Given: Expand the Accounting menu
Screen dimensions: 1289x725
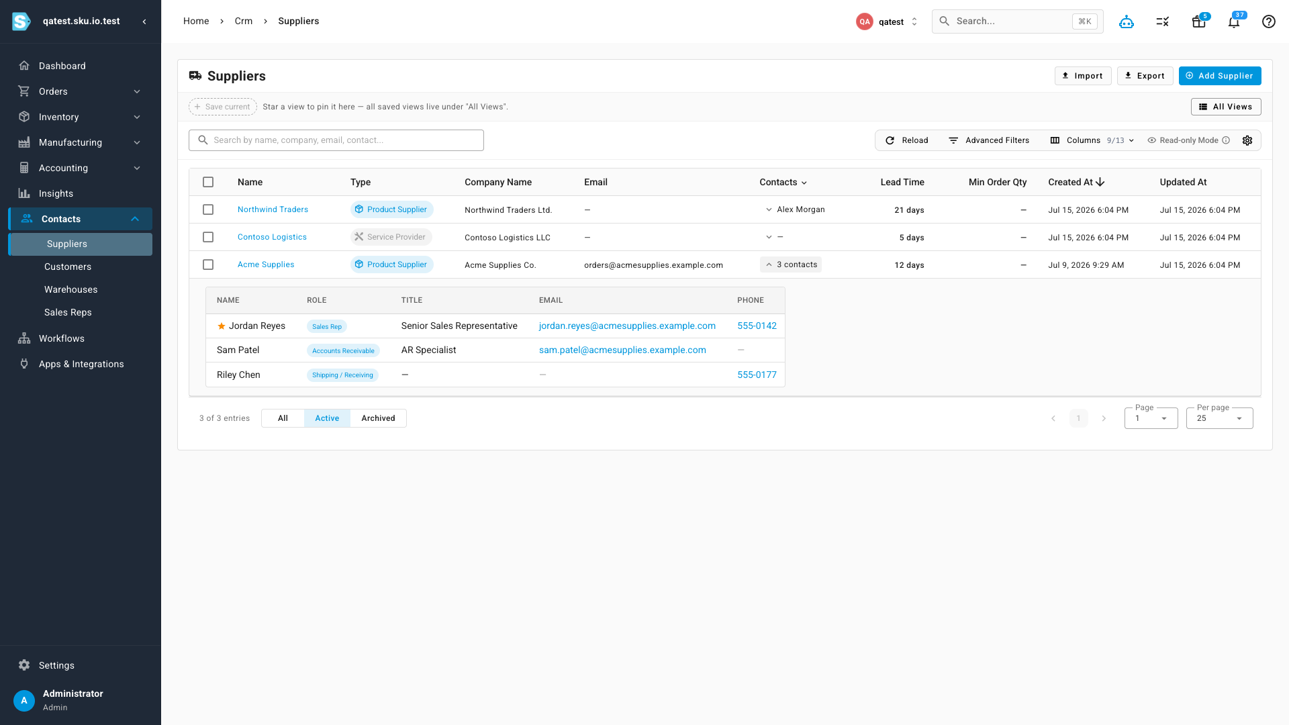Looking at the screenshot, I should pos(81,168).
